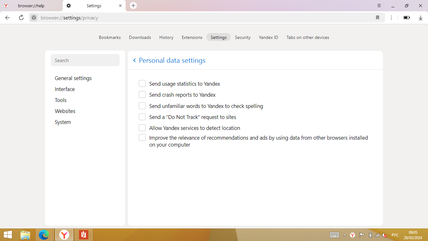
Task: Open File Explorer from taskbar
Action: 25,235
